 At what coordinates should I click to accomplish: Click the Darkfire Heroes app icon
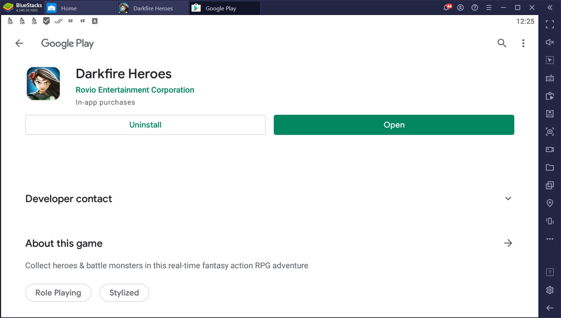43,83
